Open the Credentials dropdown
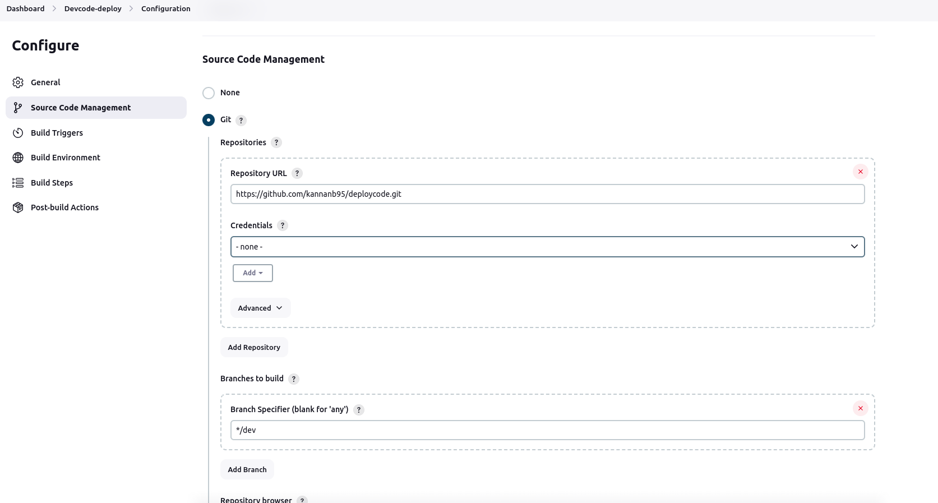The width and height of the screenshot is (938, 503). pos(547,247)
